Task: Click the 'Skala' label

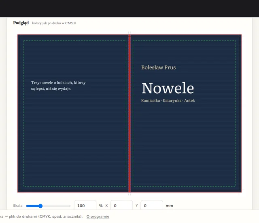Action: (x=18, y=206)
